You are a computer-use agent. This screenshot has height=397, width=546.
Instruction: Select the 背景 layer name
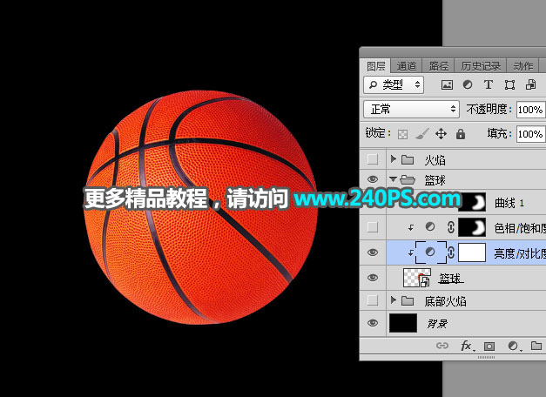(437, 324)
